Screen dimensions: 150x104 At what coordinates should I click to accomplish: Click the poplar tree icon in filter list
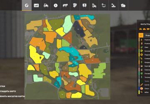(141, 77)
